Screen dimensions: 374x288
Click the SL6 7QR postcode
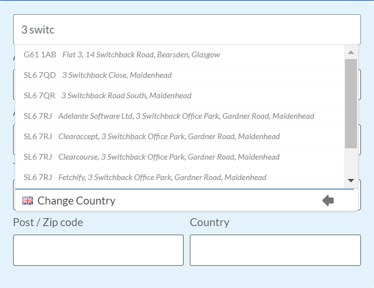(x=39, y=96)
